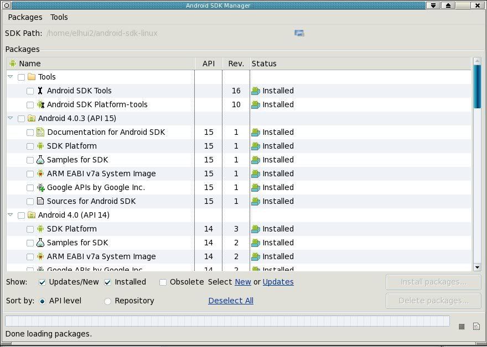Click the Android 4.0 (API 14) folder icon

32,215
